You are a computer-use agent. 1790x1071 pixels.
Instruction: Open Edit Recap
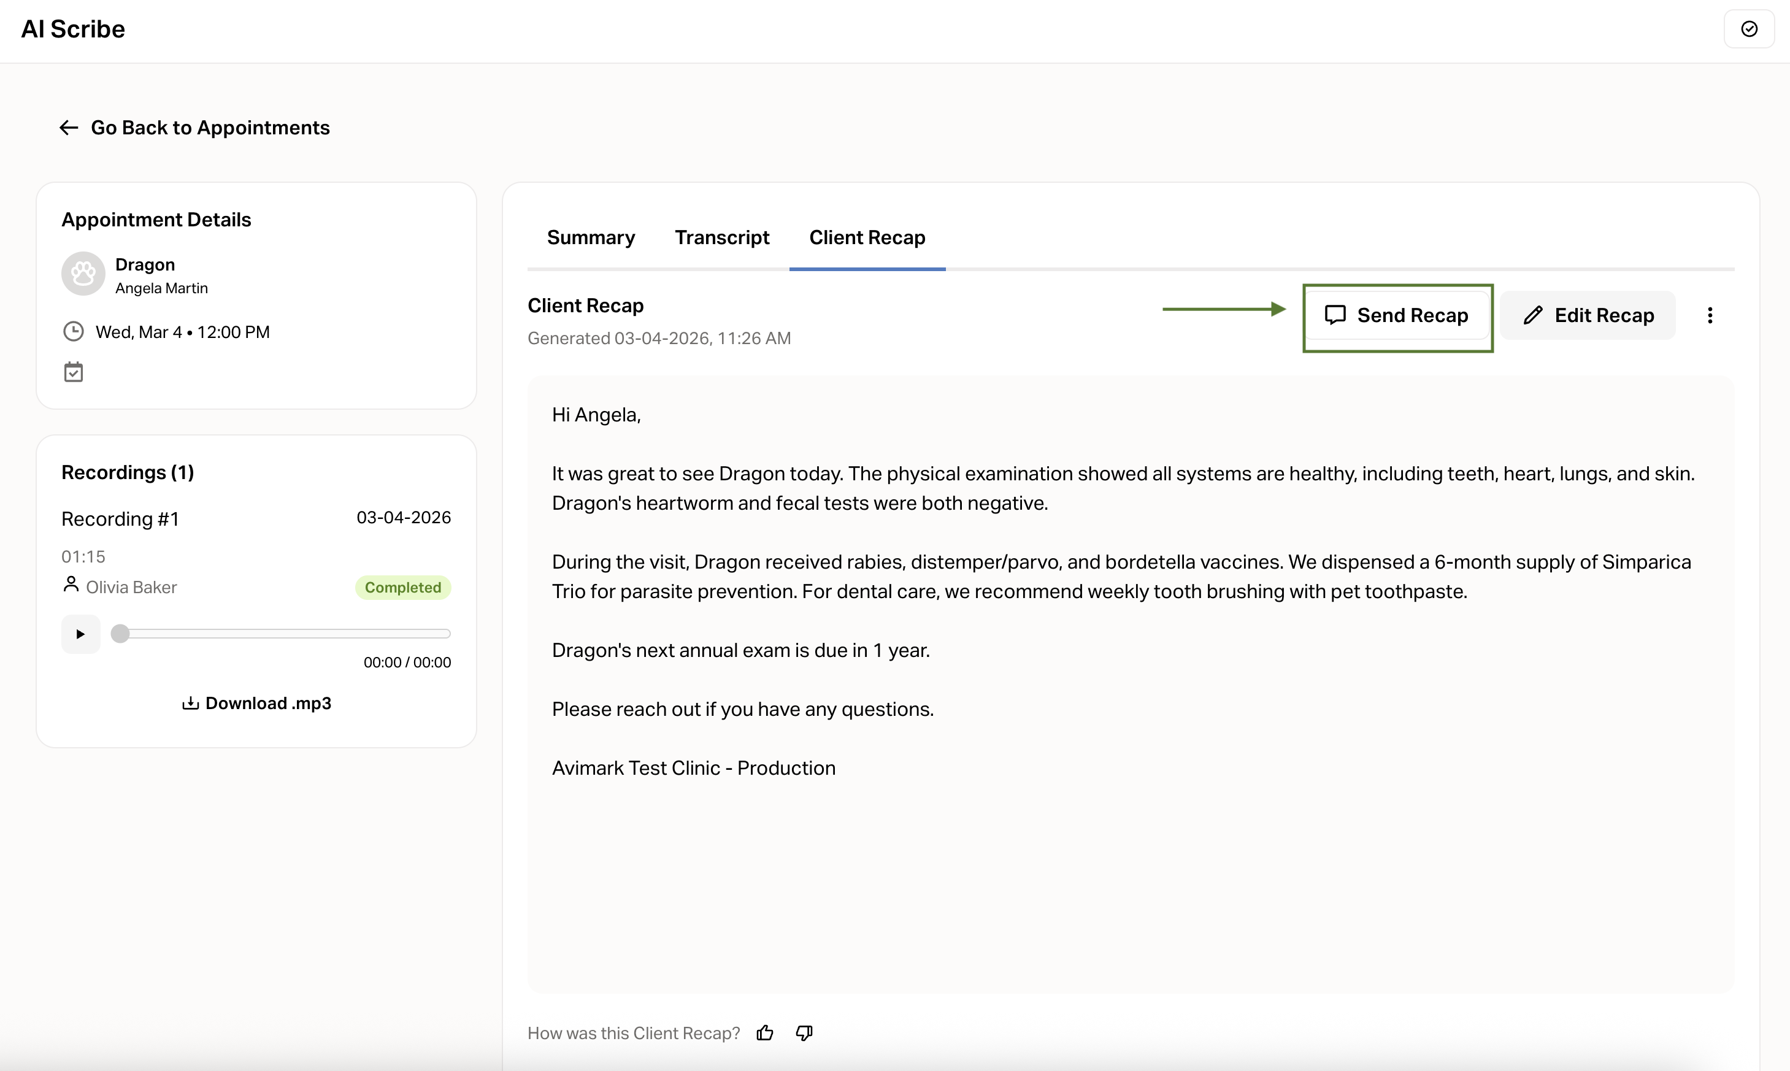tap(1588, 315)
